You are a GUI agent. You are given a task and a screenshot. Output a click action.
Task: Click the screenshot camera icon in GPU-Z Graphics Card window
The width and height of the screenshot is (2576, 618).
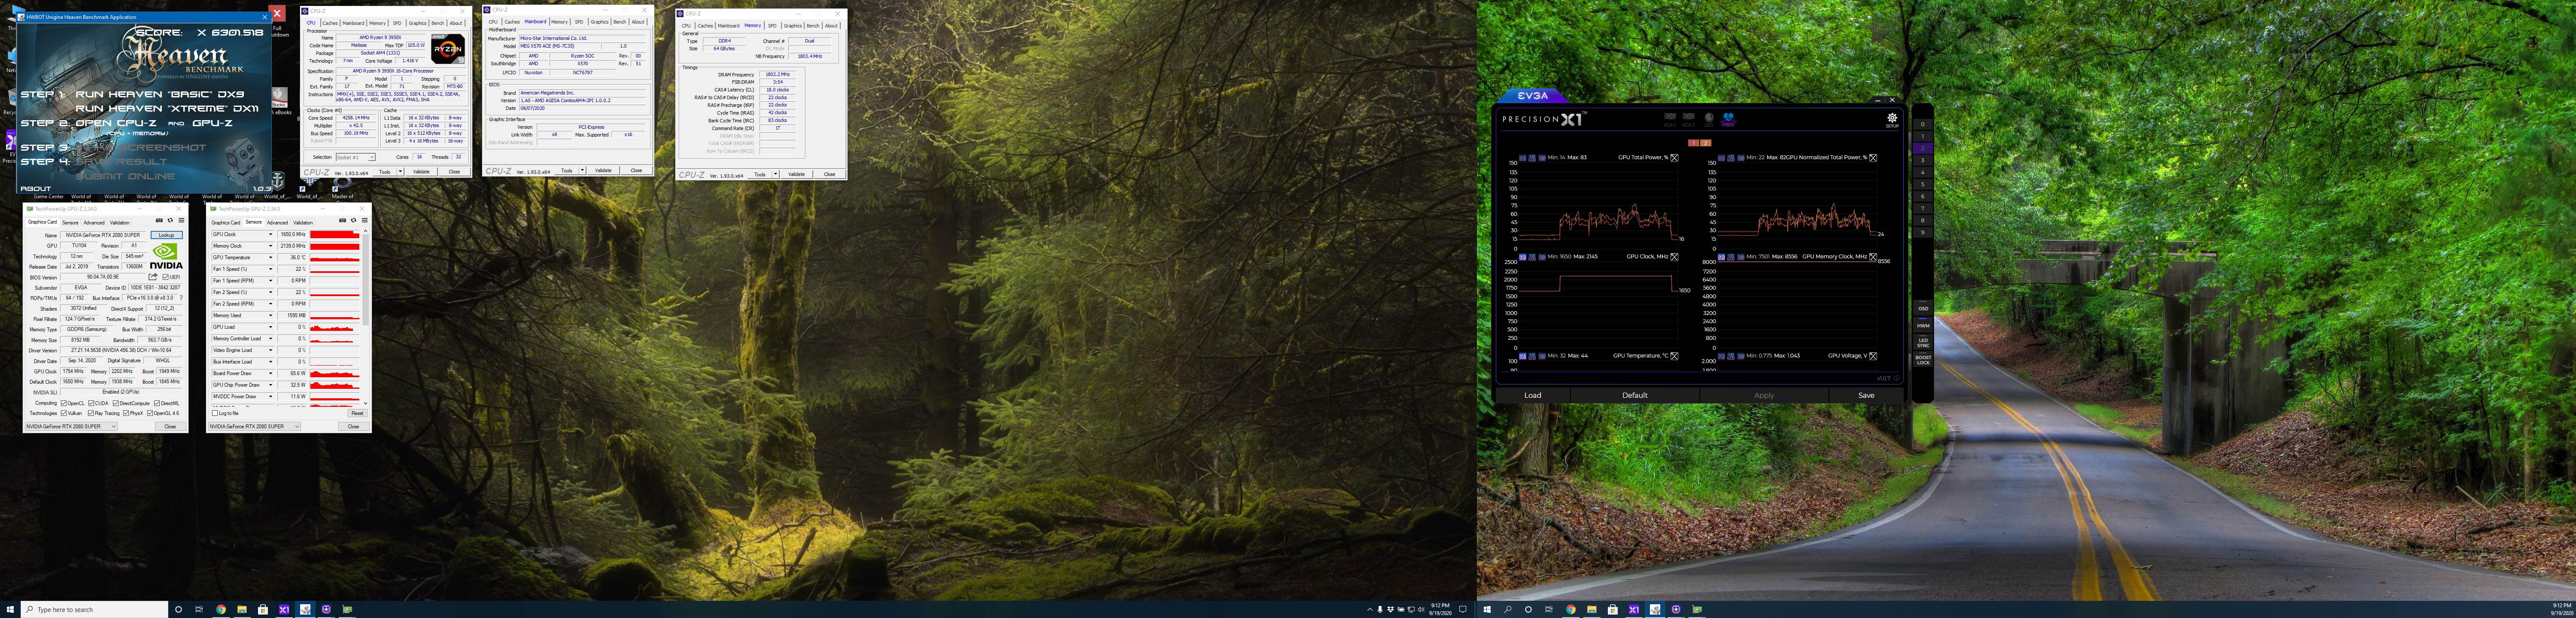[159, 220]
